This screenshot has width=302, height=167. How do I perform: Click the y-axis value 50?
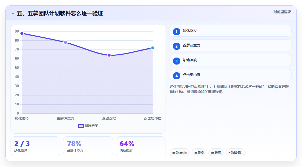(x=17, y=68)
